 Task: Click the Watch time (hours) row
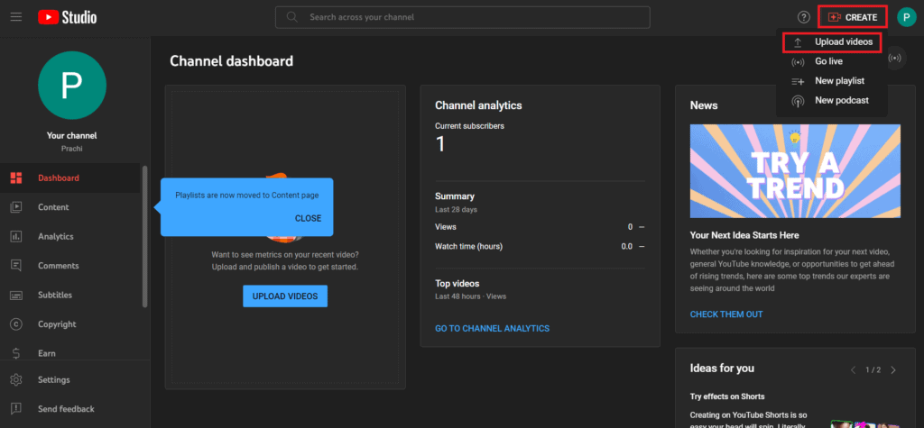tap(540, 246)
